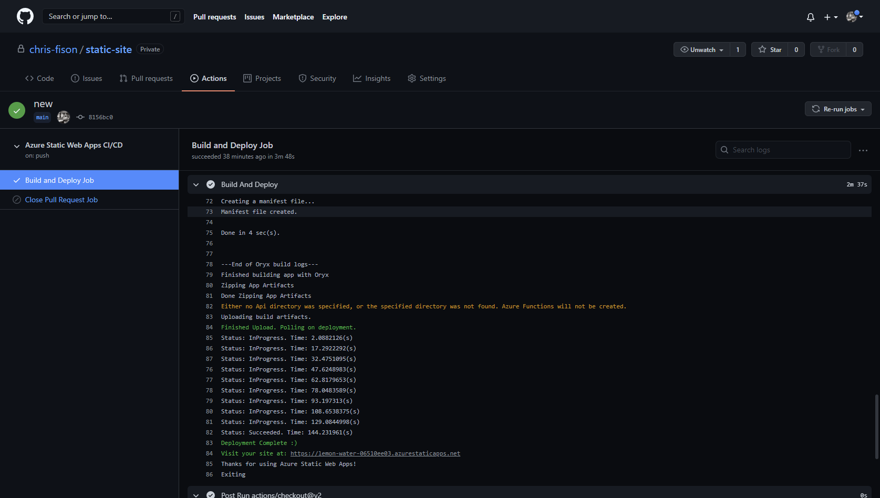Click 'Thanks for using Azure Static Web Apps!' line
The width and height of the screenshot is (880, 498).
click(288, 464)
